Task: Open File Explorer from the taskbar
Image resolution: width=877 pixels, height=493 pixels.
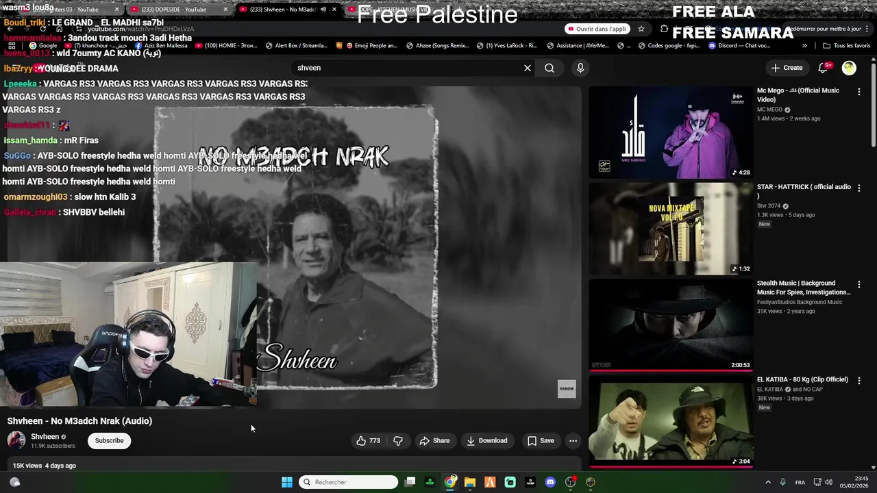Action: tap(470, 482)
